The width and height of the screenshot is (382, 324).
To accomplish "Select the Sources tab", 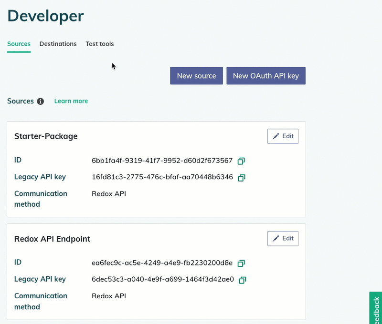I will click(19, 44).
